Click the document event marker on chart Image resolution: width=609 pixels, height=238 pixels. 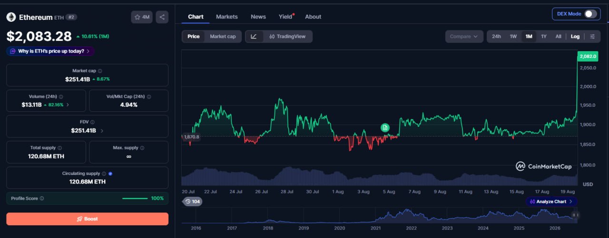pos(385,128)
